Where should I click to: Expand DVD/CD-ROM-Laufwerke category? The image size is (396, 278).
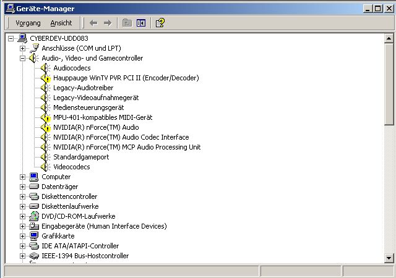tap(22, 216)
